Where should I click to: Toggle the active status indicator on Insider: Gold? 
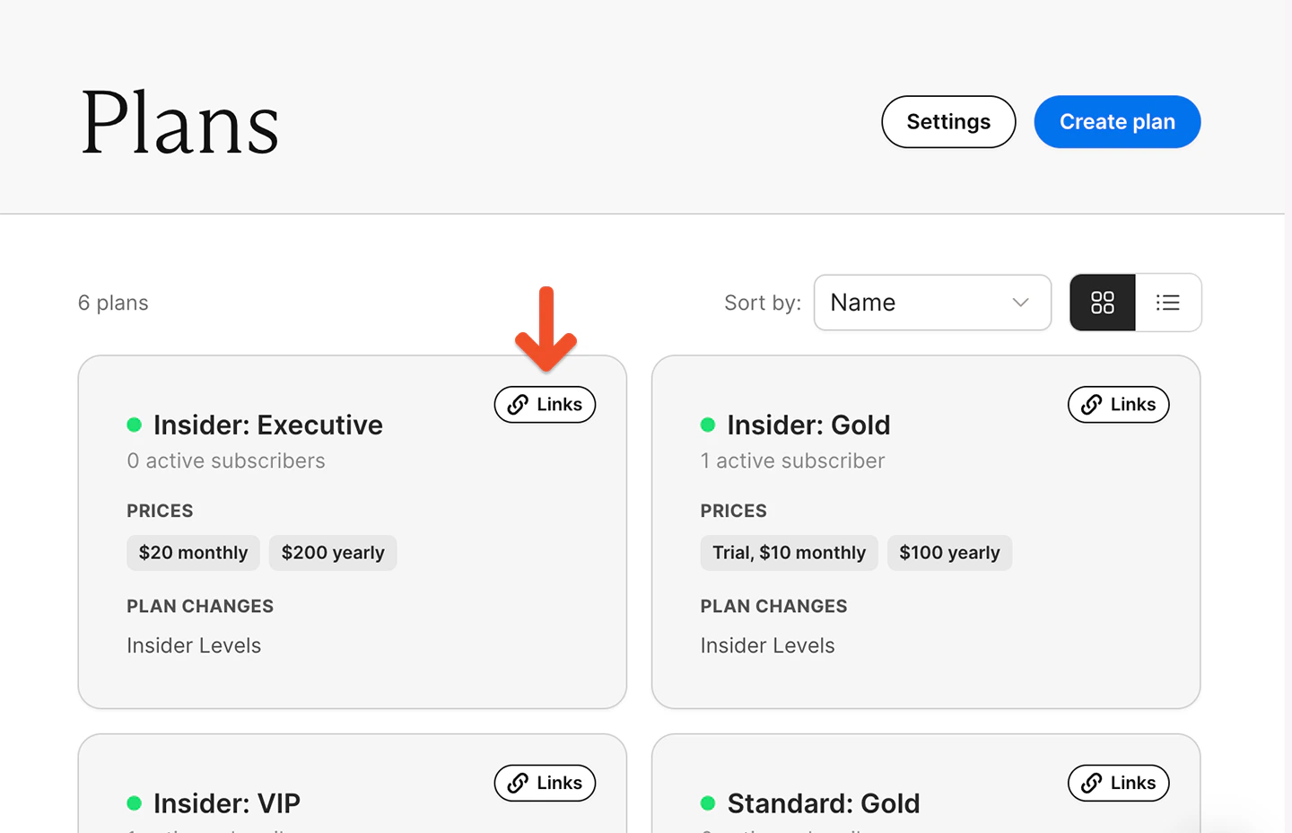[708, 424]
